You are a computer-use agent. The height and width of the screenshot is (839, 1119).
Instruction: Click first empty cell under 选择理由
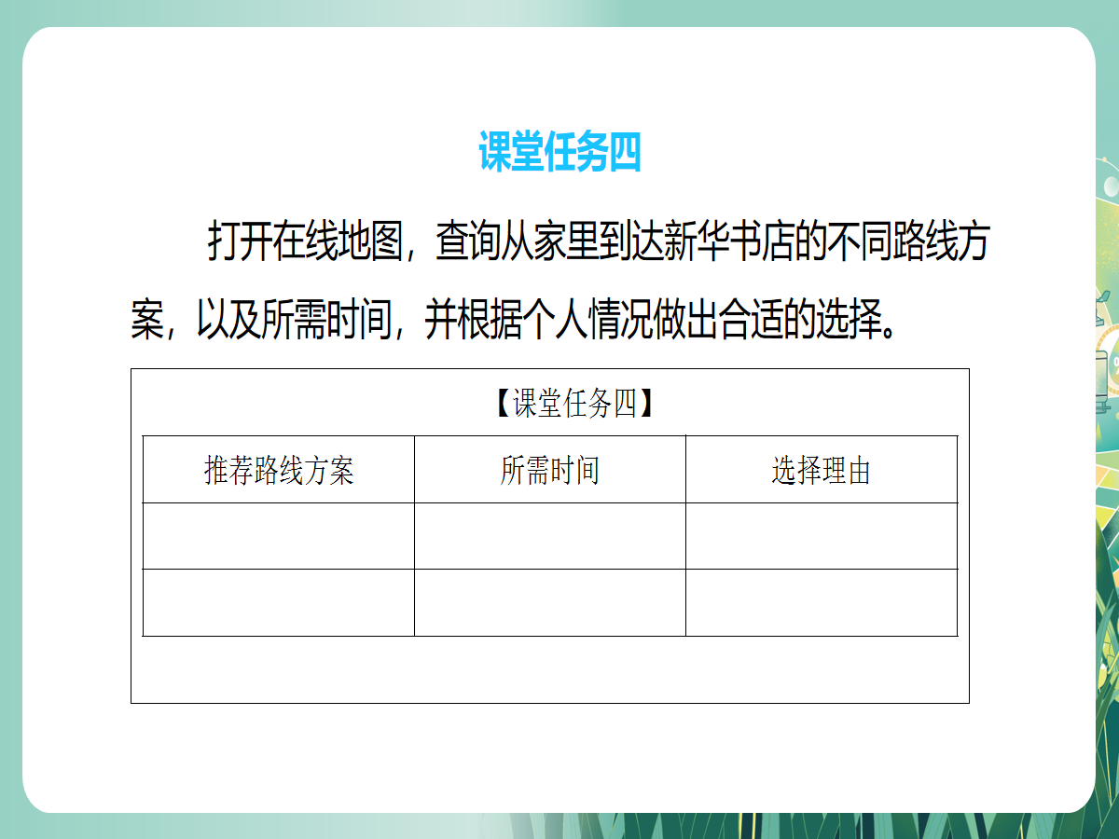(x=822, y=536)
